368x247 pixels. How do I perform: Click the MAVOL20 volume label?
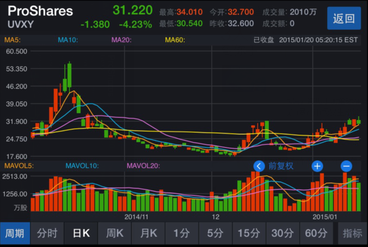pos(143,166)
